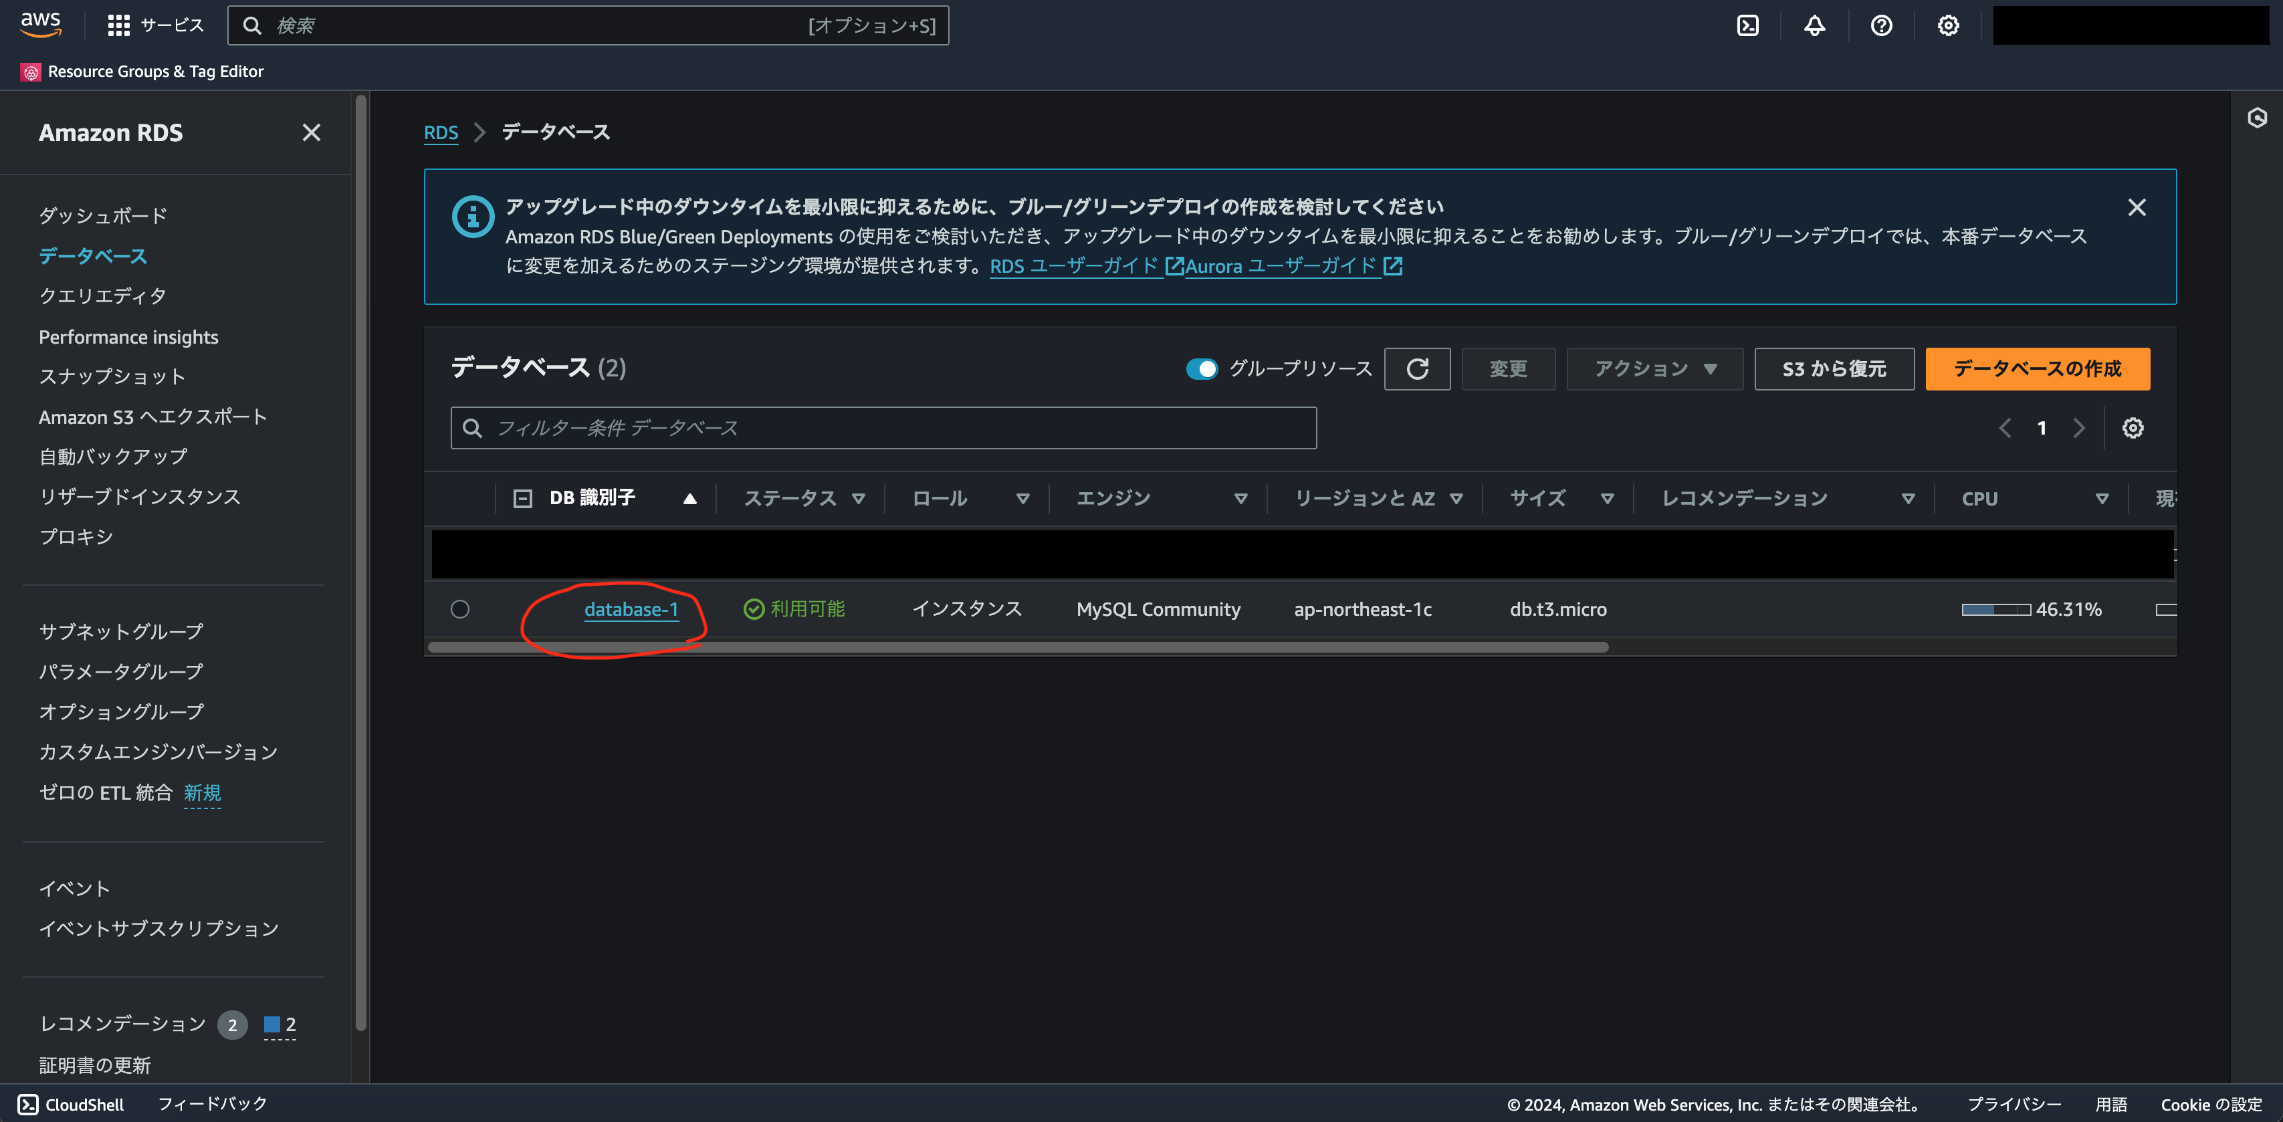Open the エンジン column filter dropdown
Viewport: 2283px width, 1122px height.
[x=1242, y=498]
